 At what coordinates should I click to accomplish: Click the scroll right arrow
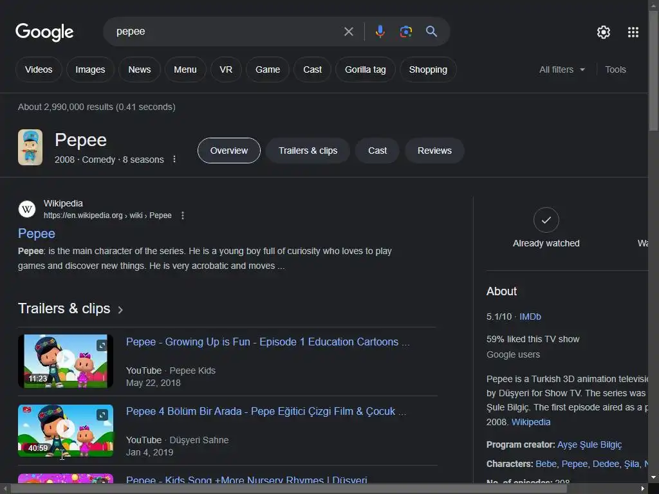click(643, 489)
